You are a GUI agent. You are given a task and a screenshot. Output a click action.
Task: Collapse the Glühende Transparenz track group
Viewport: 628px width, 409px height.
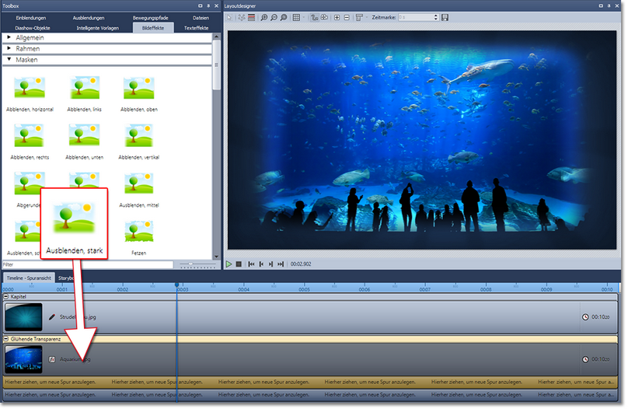coord(7,339)
